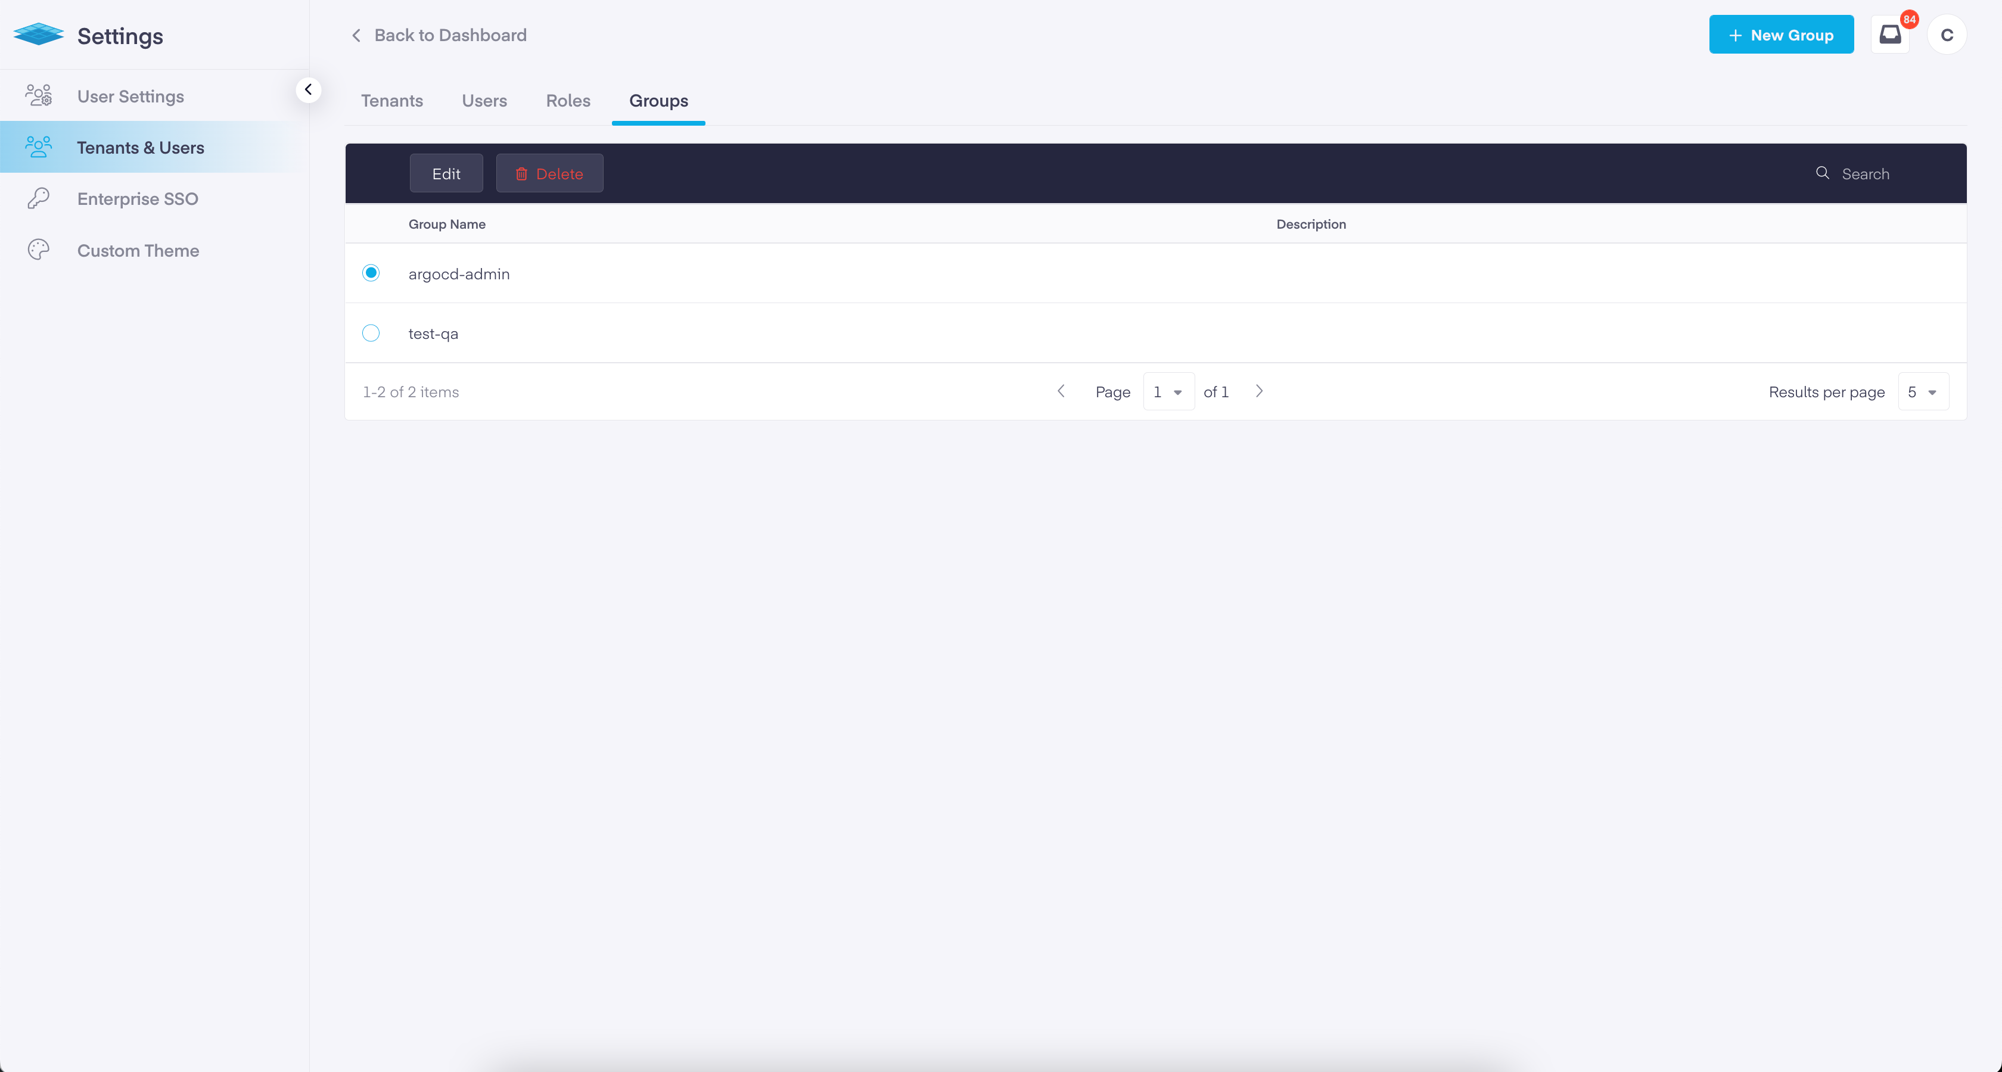Click the Edit button
Screen dimensions: 2002x1072
(x=446, y=173)
